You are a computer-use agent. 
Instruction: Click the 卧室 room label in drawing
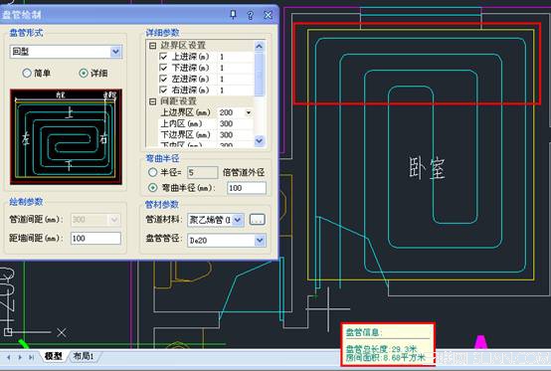pyautogui.click(x=427, y=168)
